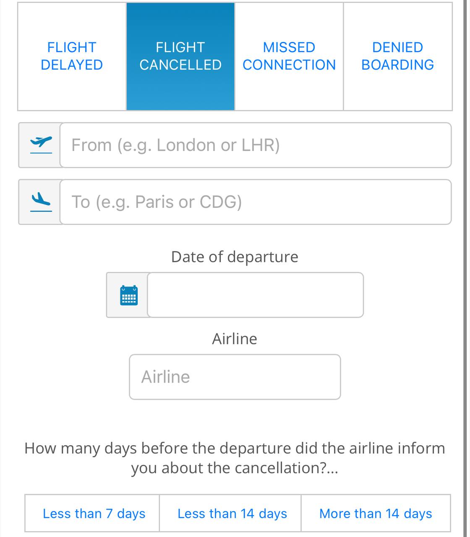Click the Date of departure label

(235, 257)
